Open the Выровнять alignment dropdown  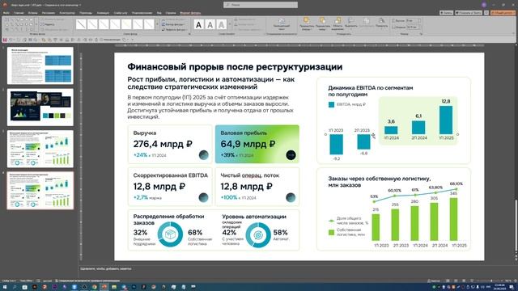(x=350, y=23)
